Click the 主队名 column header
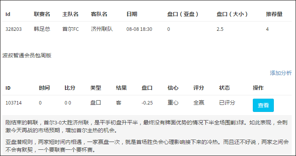This screenshot has width=296, height=156. coord(70,14)
